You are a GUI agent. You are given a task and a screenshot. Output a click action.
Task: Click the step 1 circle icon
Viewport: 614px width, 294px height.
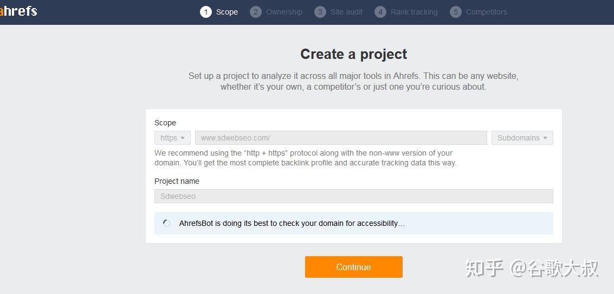(206, 12)
